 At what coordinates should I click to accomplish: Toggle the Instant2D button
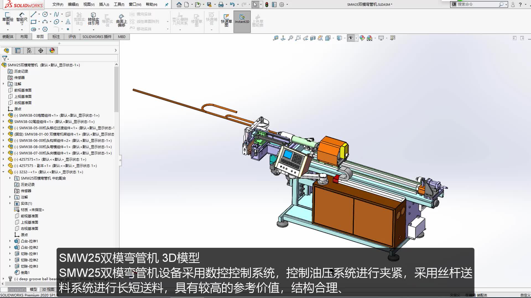(242, 20)
